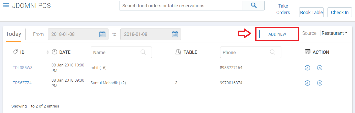The height and width of the screenshot is (113, 355).
Task: Expand the Source Restaurant dropdown
Action: click(x=335, y=33)
